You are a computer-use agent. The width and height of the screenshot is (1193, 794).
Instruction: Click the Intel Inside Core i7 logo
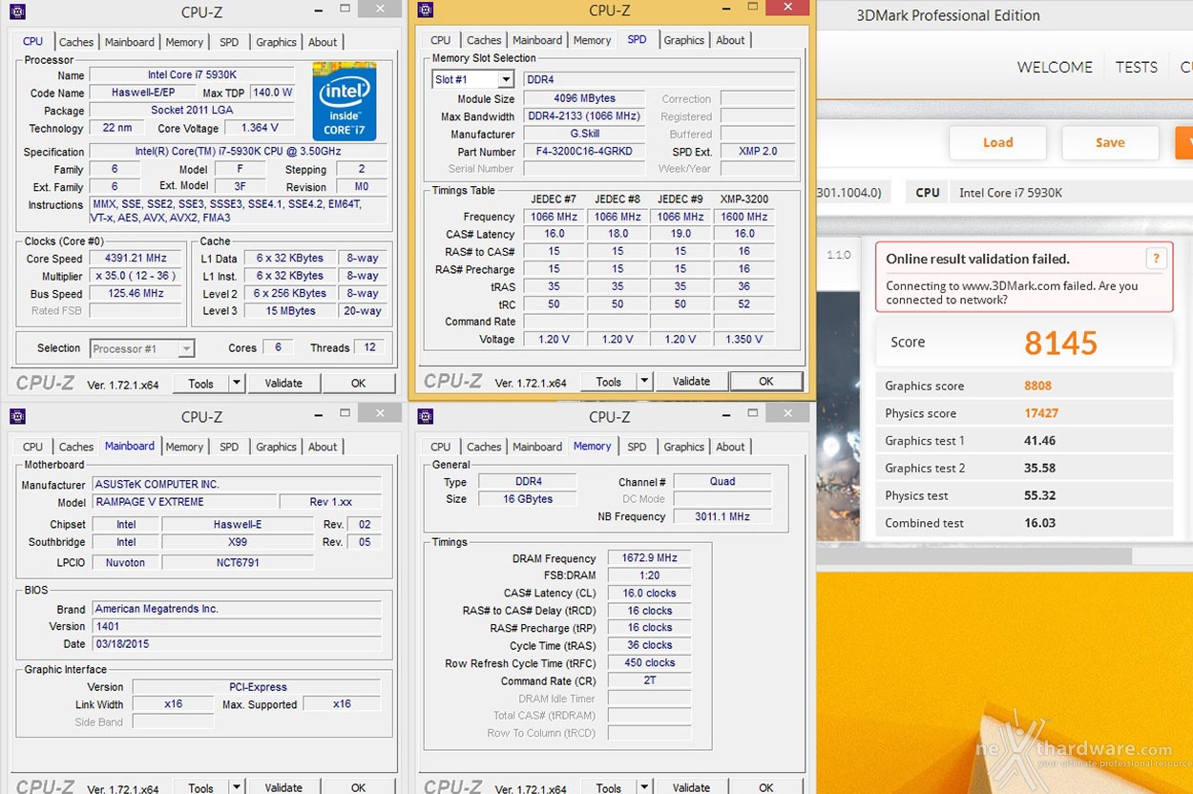tap(344, 101)
